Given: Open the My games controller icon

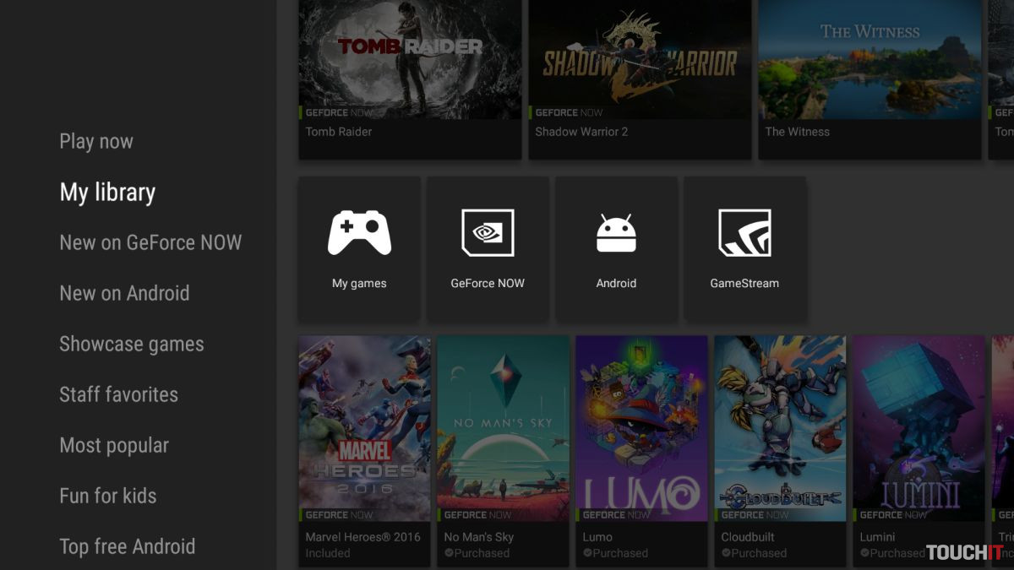Looking at the screenshot, I should click(x=359, y=235).
